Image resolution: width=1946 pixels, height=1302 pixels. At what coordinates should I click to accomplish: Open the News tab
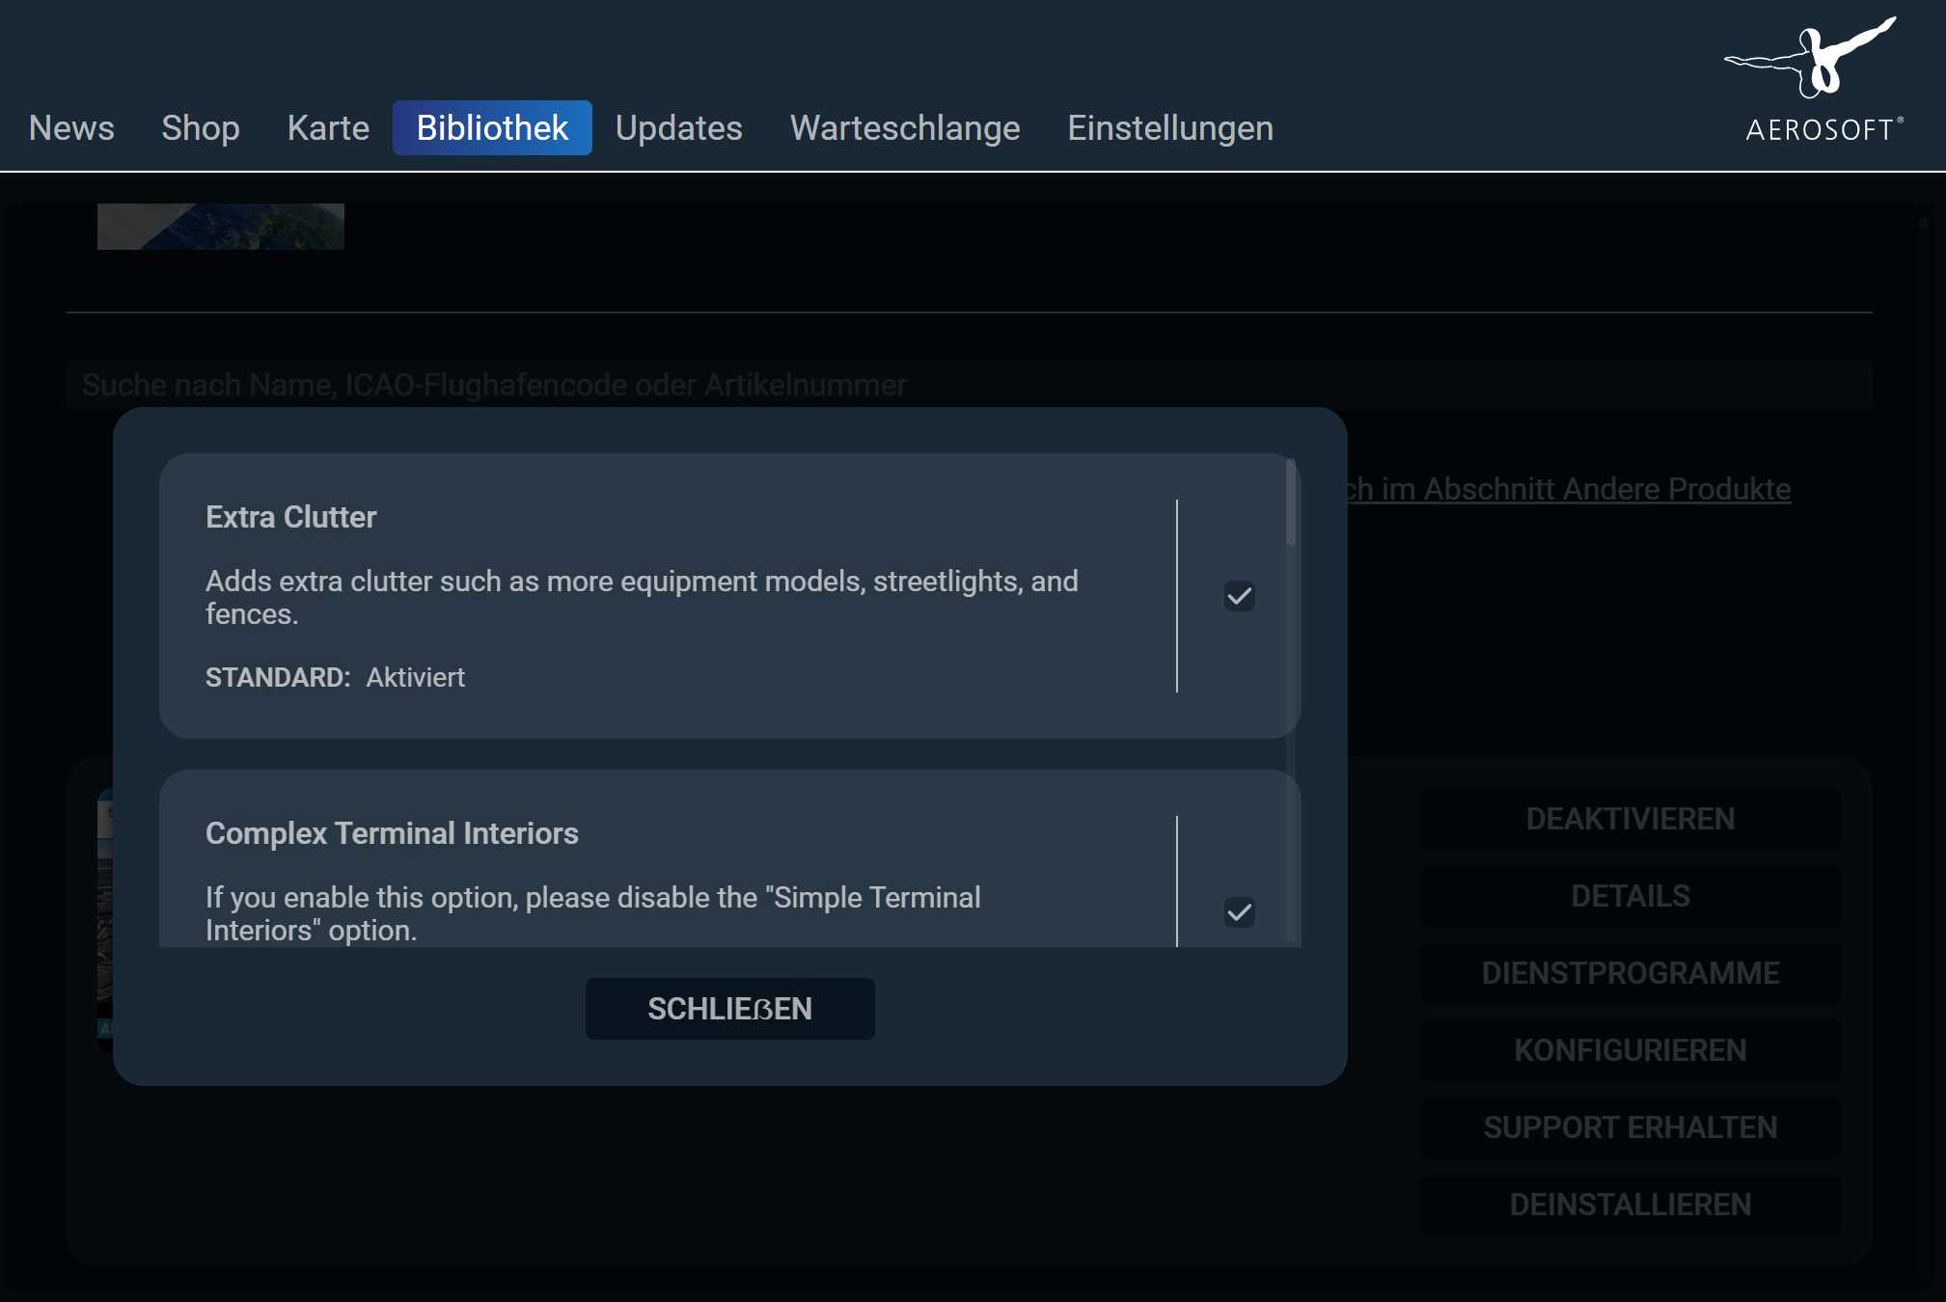click(71, 128)
